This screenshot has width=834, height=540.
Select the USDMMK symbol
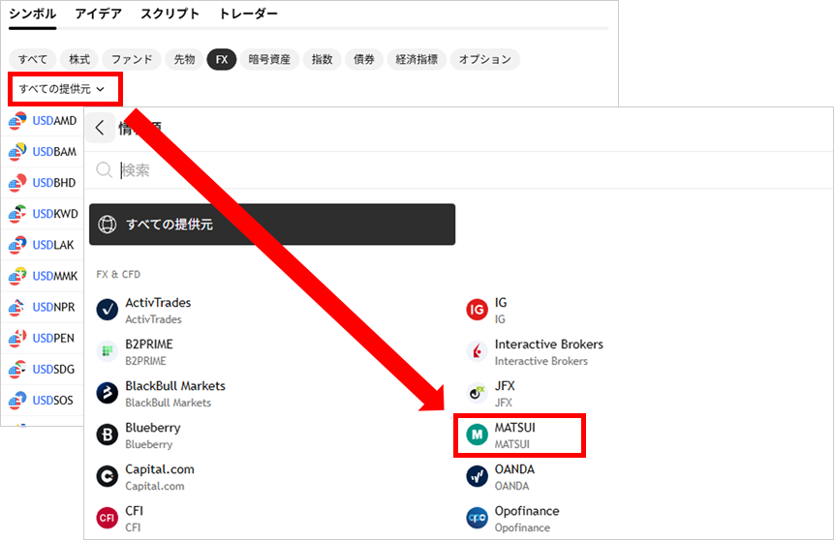[x=55, y=277]
